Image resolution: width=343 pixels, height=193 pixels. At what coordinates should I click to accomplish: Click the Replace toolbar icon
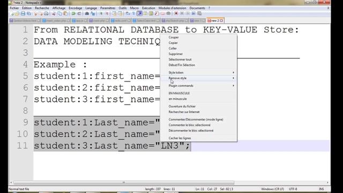[x=93, y=13]
